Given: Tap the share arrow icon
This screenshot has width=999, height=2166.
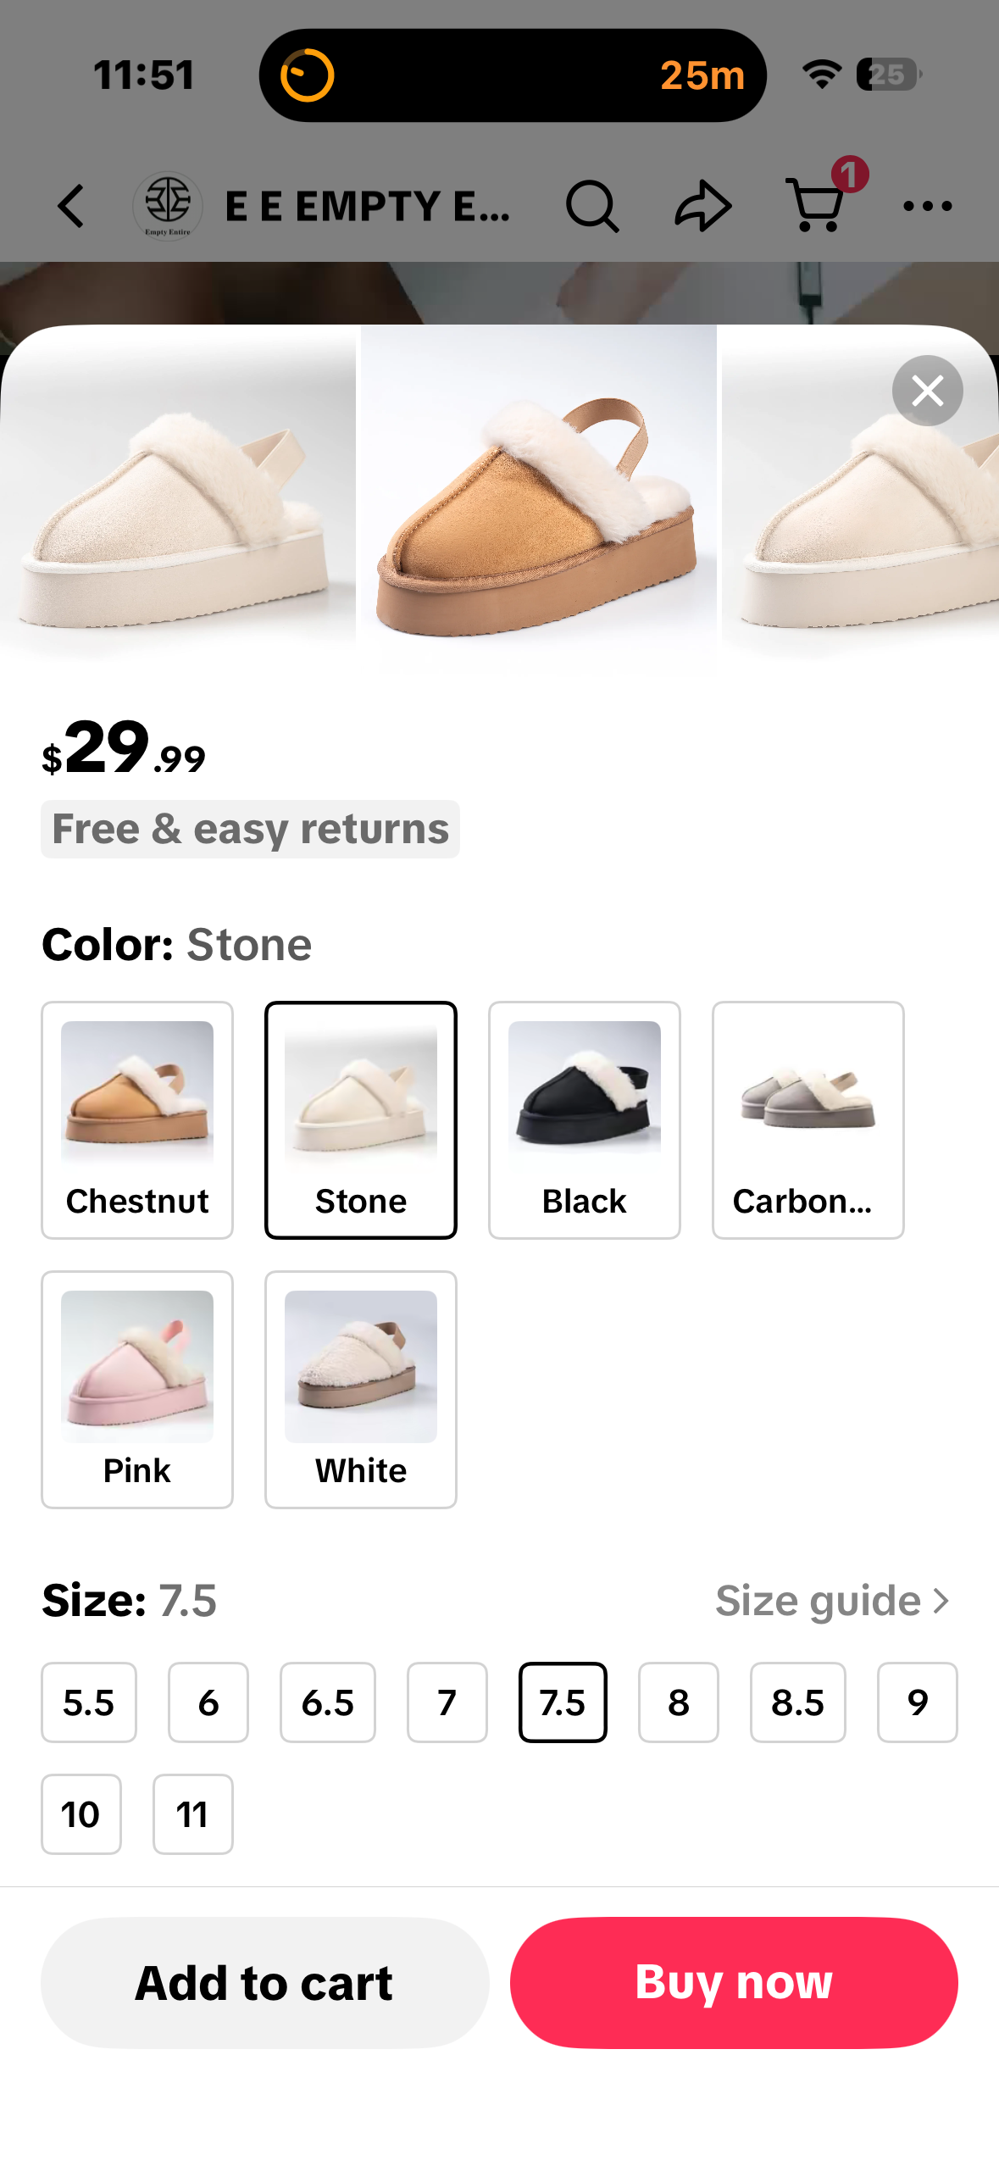Looking at the screenshot, I should tap(702, 206).
